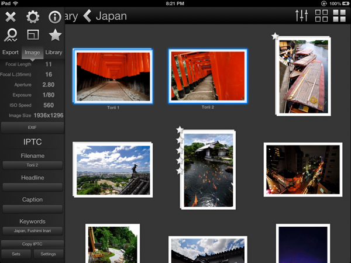Switch to filled grid view icon
This screenshot has height=263, width=351.
[339, 16]
